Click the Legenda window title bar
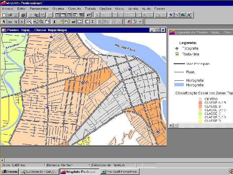 click(x=201, y=32)
